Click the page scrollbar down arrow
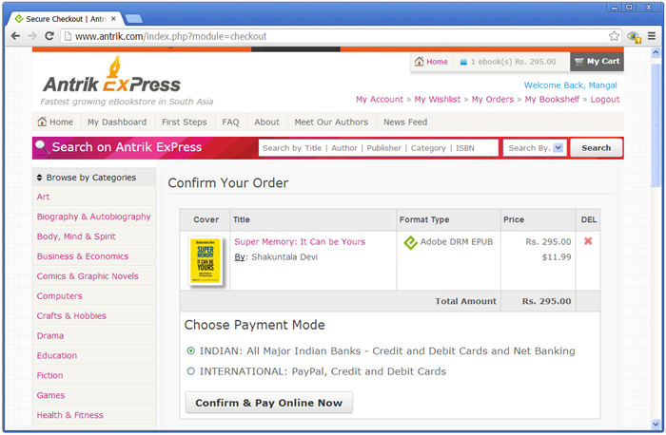The width and height of the screenshot is (666, 435). 656,424
